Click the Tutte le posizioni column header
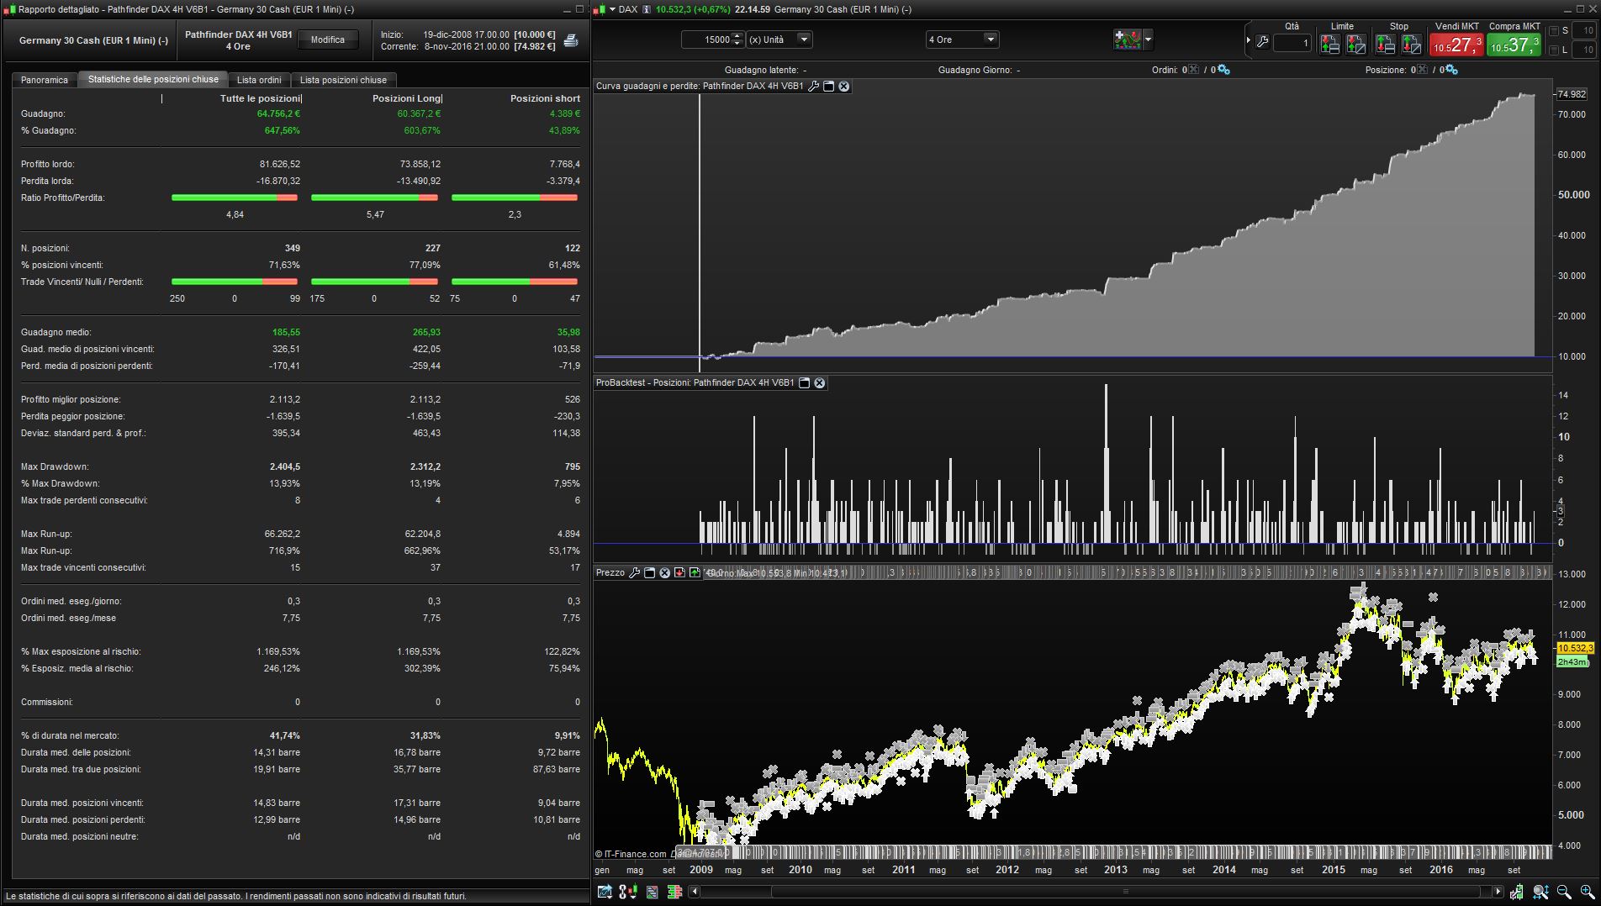The height and width of the screenshot is (906, 1601). pyautogui.click(x=260, y=98)
